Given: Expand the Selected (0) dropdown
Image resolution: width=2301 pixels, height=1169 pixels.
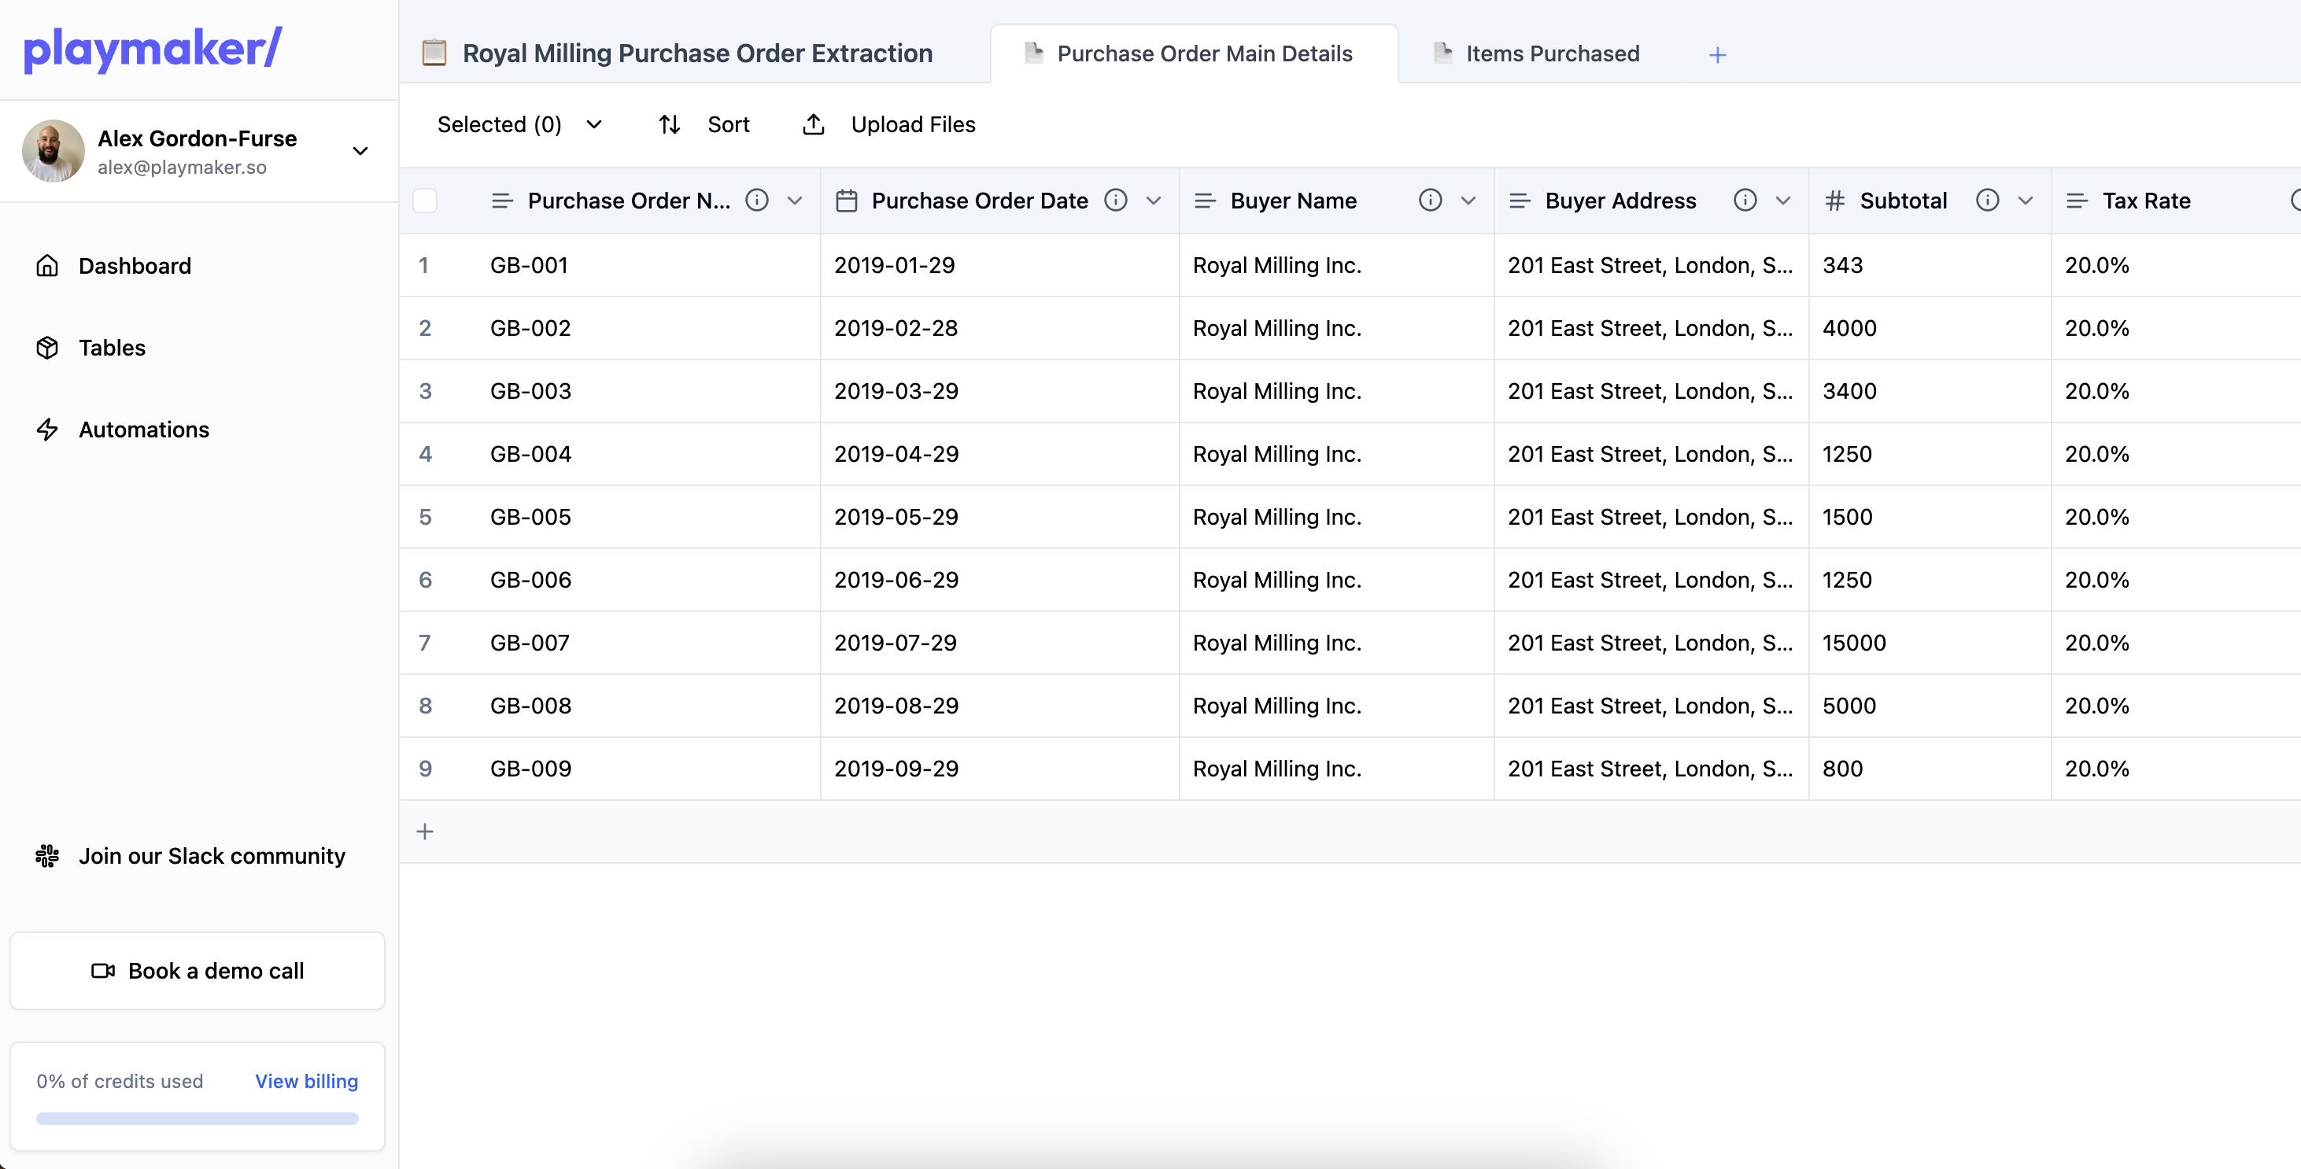Looking at the screenshot, I should 593,125.
